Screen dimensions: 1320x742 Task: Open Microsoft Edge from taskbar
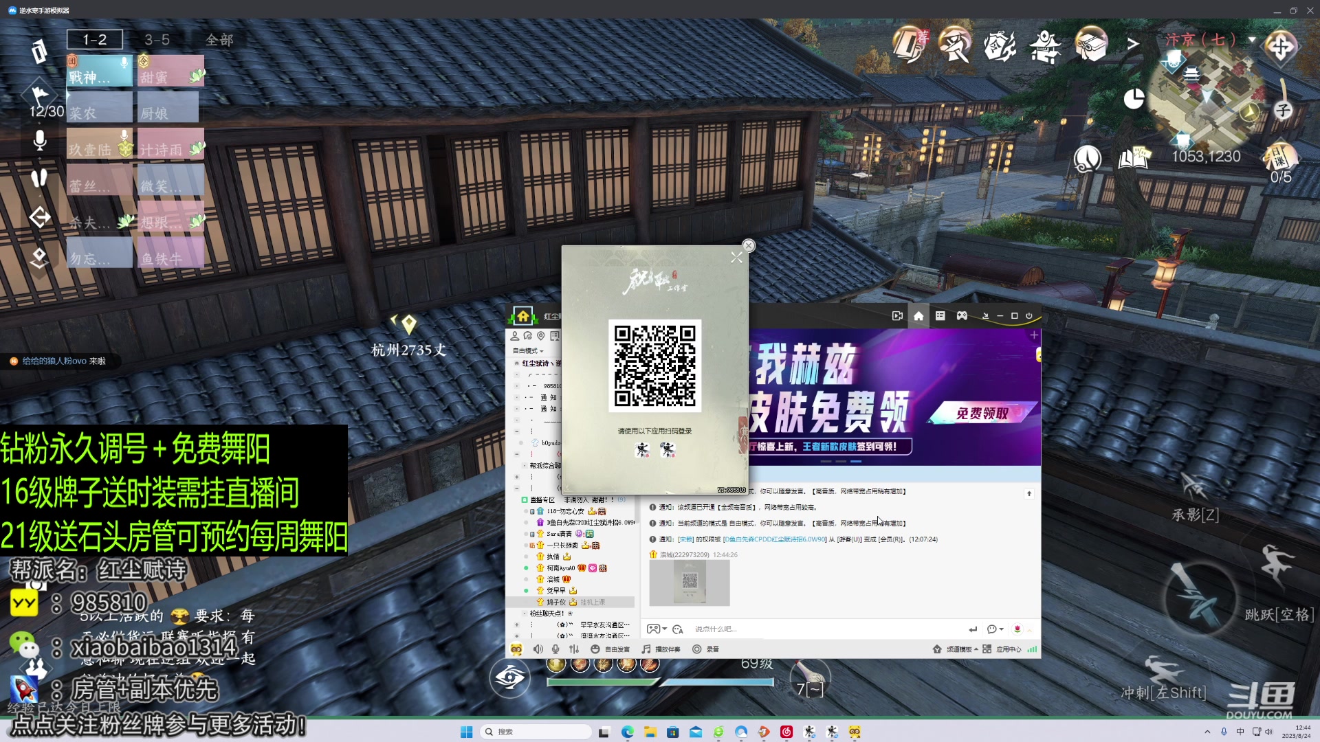(x=628, y=732)
